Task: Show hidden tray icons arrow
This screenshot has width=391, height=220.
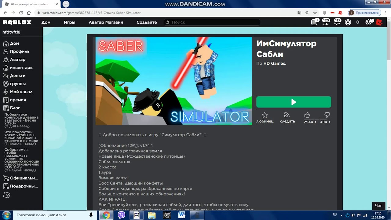Action: click(x=342, y=215)
